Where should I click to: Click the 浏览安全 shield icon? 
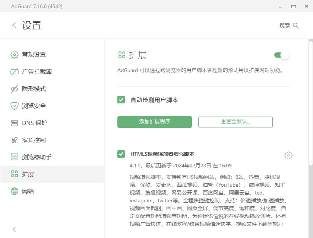click(15, 106)
